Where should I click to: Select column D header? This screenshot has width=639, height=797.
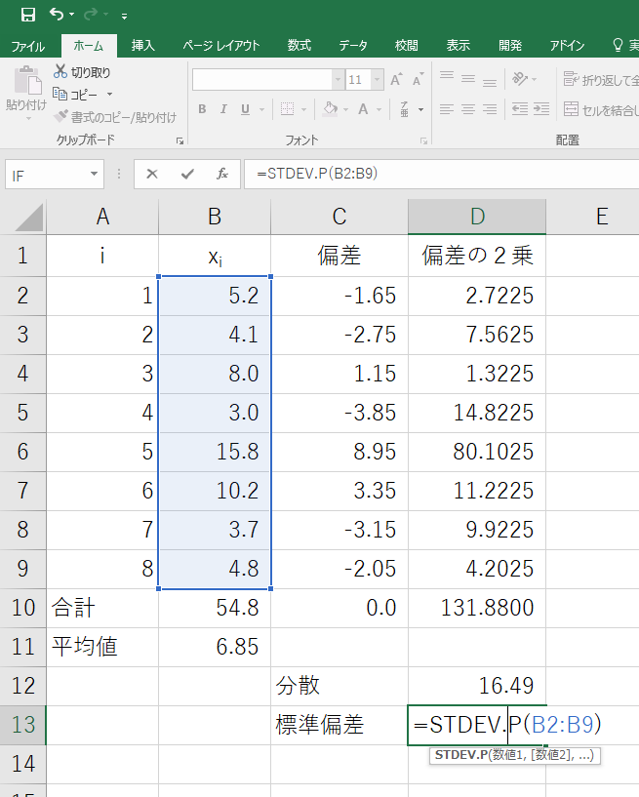point(477,217)
